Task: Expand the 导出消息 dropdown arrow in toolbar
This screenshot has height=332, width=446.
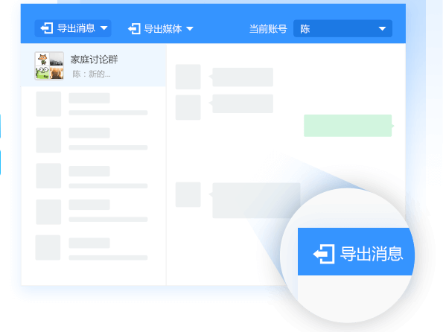Action: (104, 28)
